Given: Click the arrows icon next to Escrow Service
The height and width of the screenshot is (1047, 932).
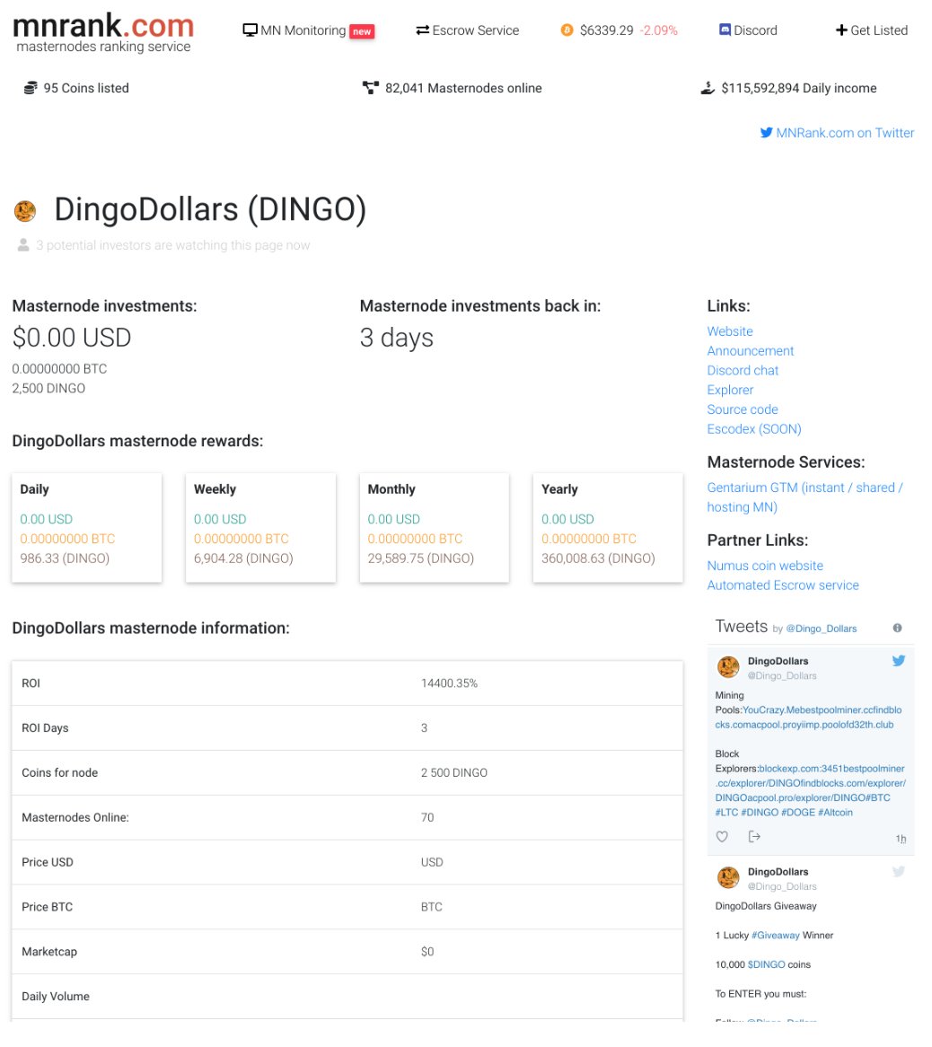Looking at the screenshot, I should 422,30.
